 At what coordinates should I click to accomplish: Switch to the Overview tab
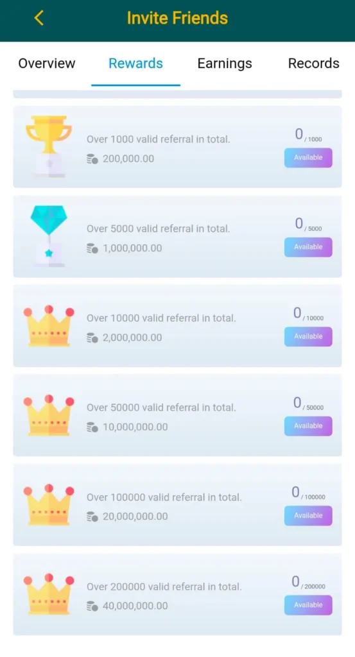[46, 64]
